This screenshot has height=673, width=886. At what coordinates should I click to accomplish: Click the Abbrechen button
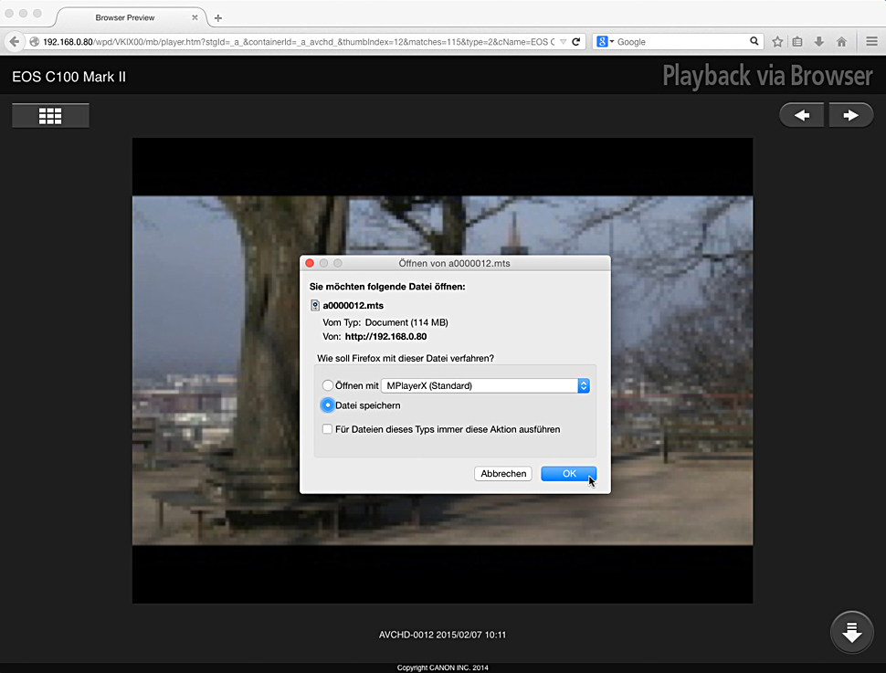(503, 474)
